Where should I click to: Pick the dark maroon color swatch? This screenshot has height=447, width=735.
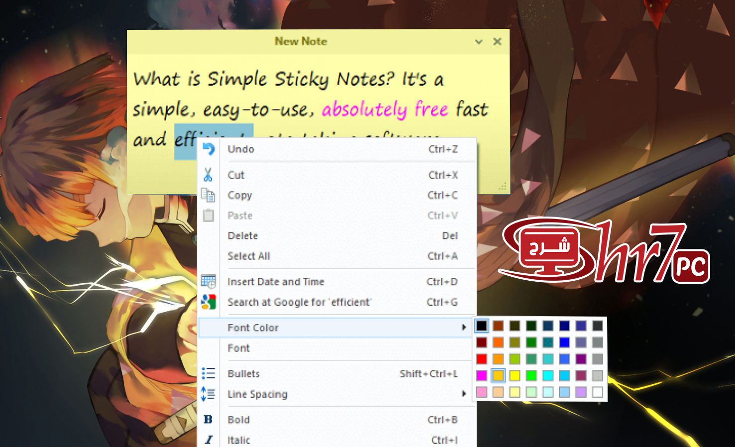pos(482,342)
